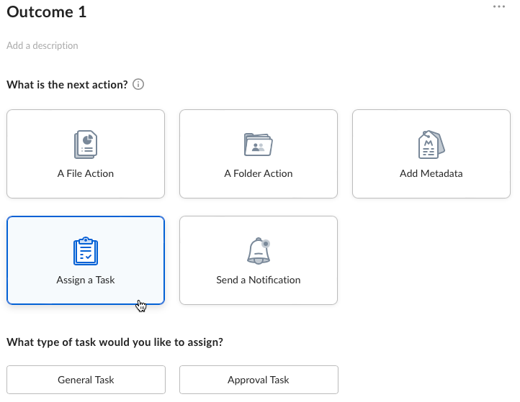Click the Assign a Task clipboard icon

pyautogui.click(x=86, y=251)
